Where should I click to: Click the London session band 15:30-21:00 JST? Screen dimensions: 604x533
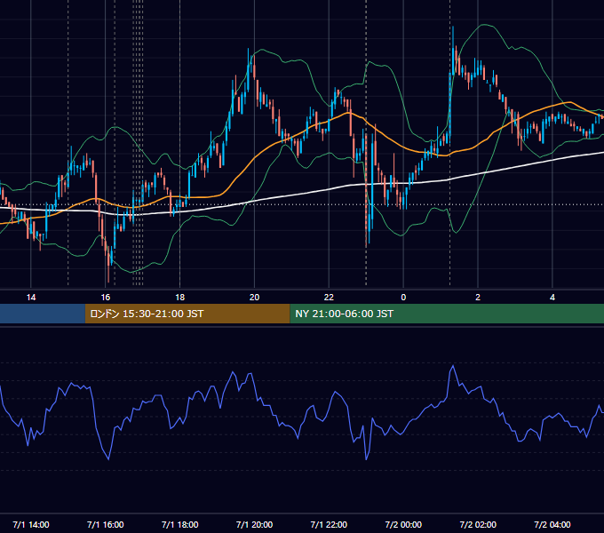[187, 314]
